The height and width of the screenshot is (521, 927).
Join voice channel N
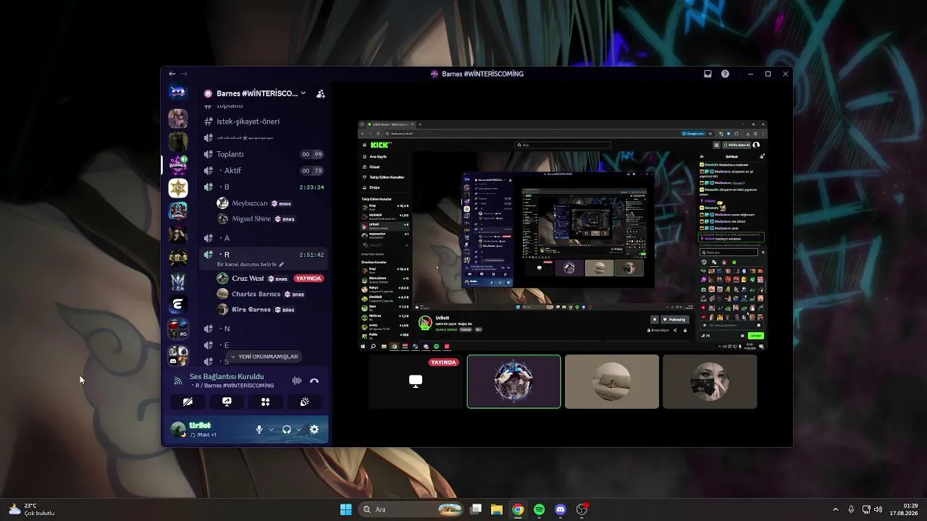(x=263, y=329)
